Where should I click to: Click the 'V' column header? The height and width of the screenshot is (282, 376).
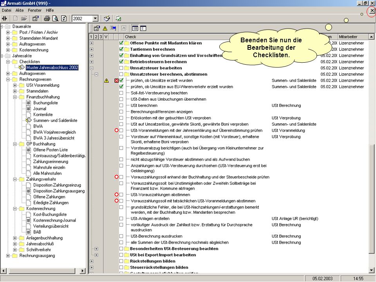click(106, 37)
